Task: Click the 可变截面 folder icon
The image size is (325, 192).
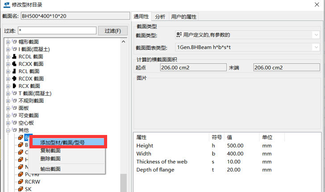Action: pyautogui.click(x=14, y=115)
